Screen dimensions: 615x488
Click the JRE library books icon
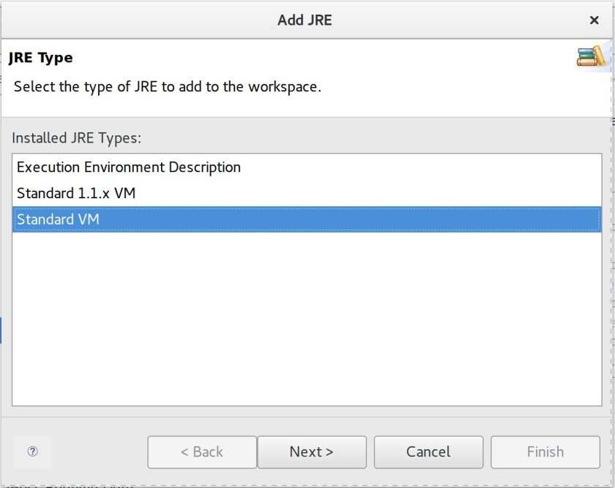coord(591,56)
